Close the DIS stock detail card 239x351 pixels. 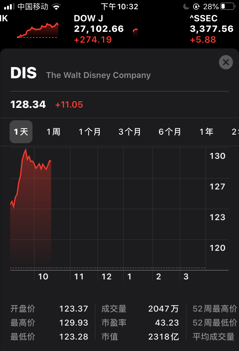point(226,62)
